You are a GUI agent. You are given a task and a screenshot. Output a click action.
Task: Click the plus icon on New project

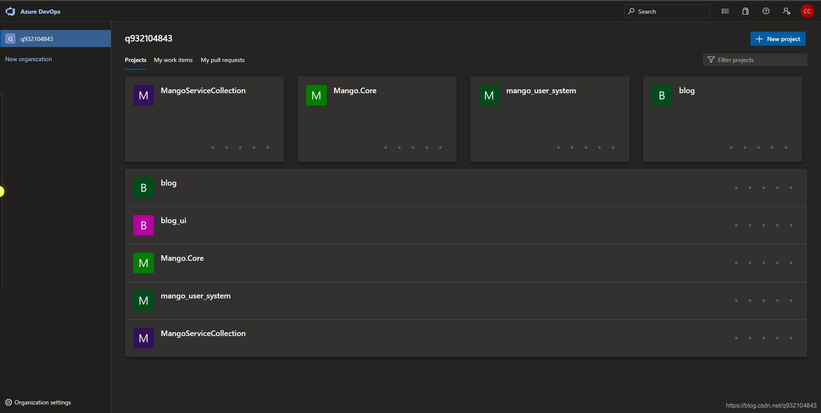759,39
